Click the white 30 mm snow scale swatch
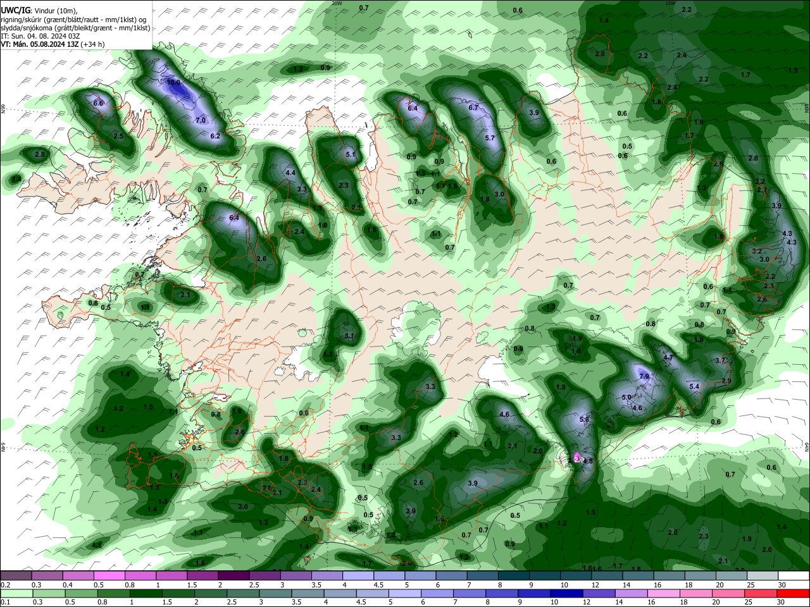 (x=793, y=575)
